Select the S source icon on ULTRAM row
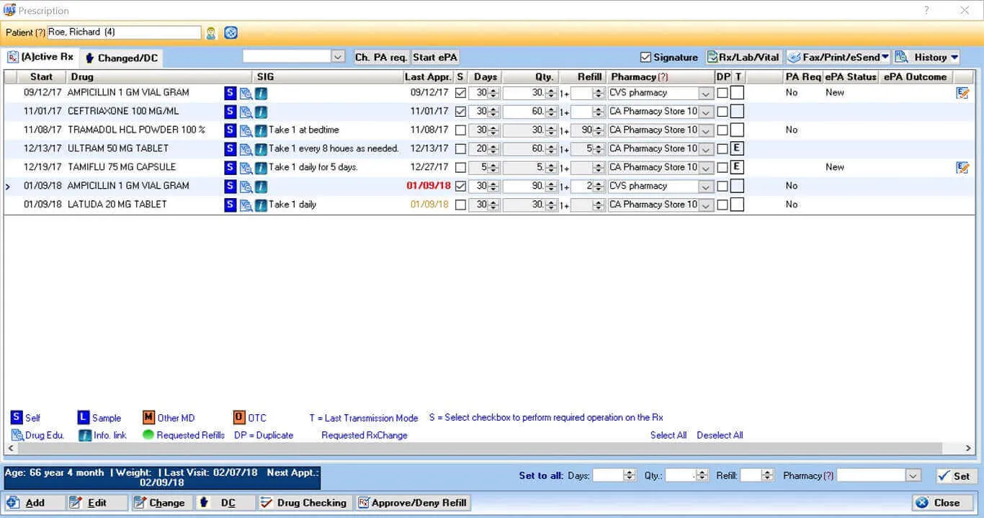 point(230,148)
